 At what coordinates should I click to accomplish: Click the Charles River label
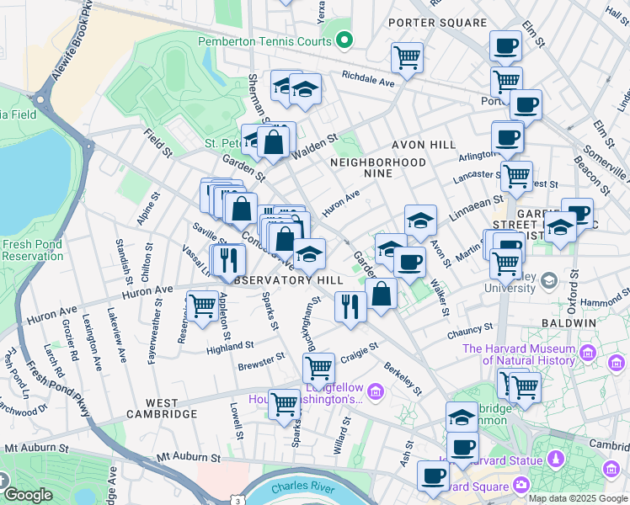coord(303,487)
